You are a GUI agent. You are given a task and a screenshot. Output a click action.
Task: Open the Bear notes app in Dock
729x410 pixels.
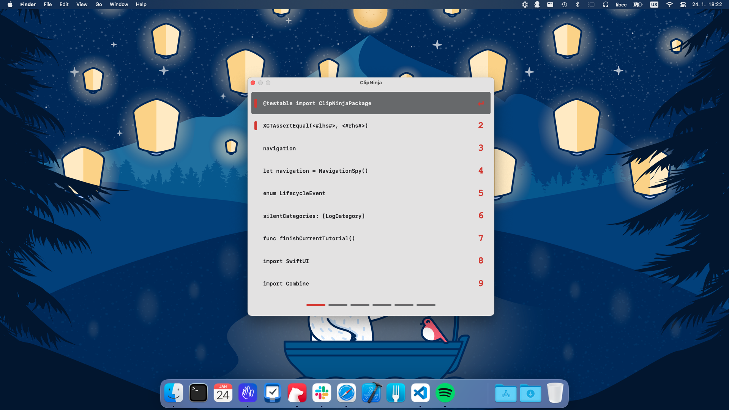pyautogui.click(x=297, y=393)
